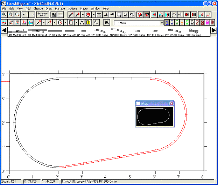
Task: Toggle layer 1 button
Action: point(167,23)
